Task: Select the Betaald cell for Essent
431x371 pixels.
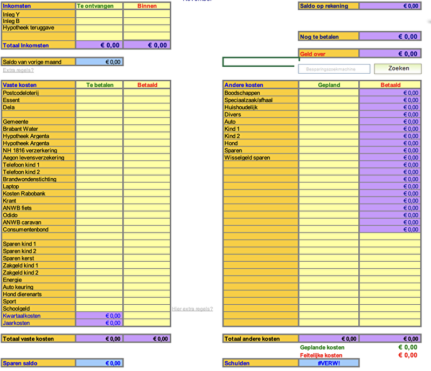Action: point(147,100)
